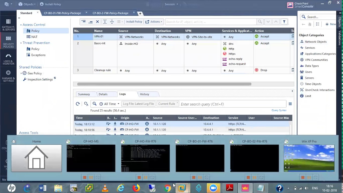Click the rulebase horizontal scrollbar
343x193 pixels.
tap(164, 84)
